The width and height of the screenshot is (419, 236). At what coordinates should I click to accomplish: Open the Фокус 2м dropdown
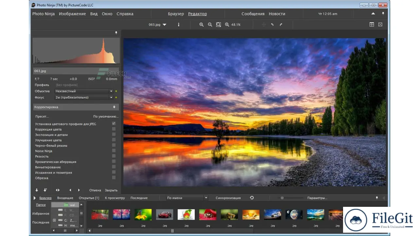click(84, 97)
